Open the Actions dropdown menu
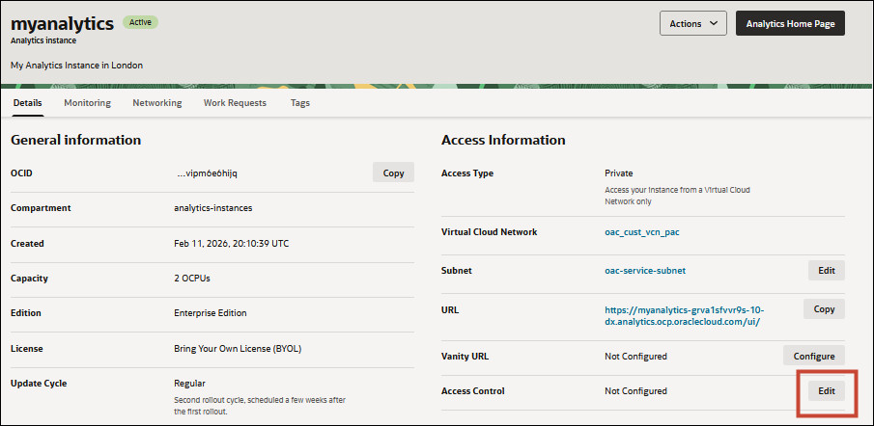The height and width of the screenshot is (426, 874). pyautogui.click(x=692, y=23)
